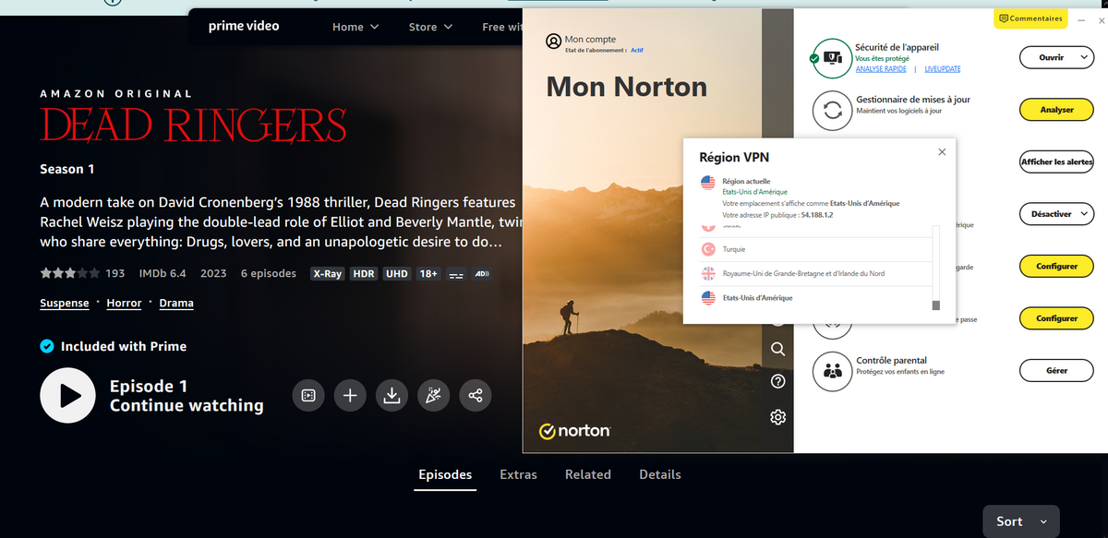Click the audio description AD badge
The image size is (1108, 538).
(481, 274)
